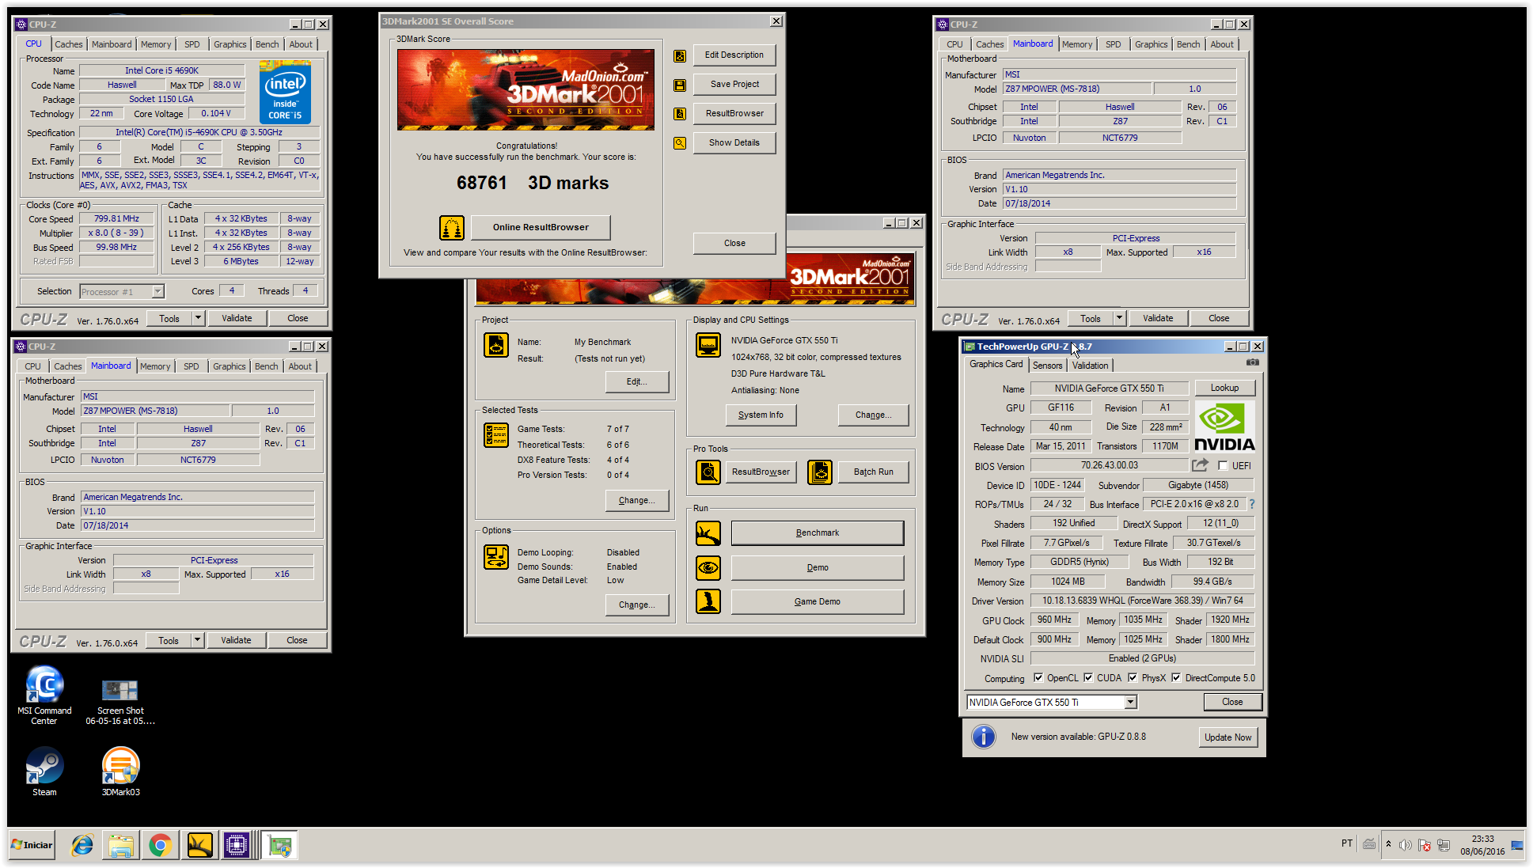Screen dimensions: 1533x868
Task: Click Show Details magnifier icon
Action: pos(680,143)
